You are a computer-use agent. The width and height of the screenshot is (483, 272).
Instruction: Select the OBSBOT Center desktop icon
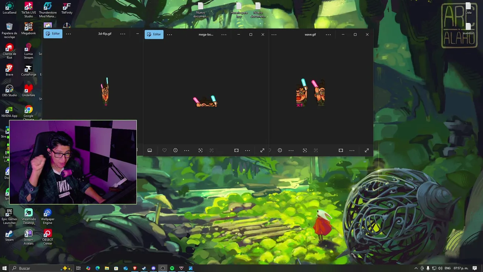pyautogui.click(x=48, y=237)
